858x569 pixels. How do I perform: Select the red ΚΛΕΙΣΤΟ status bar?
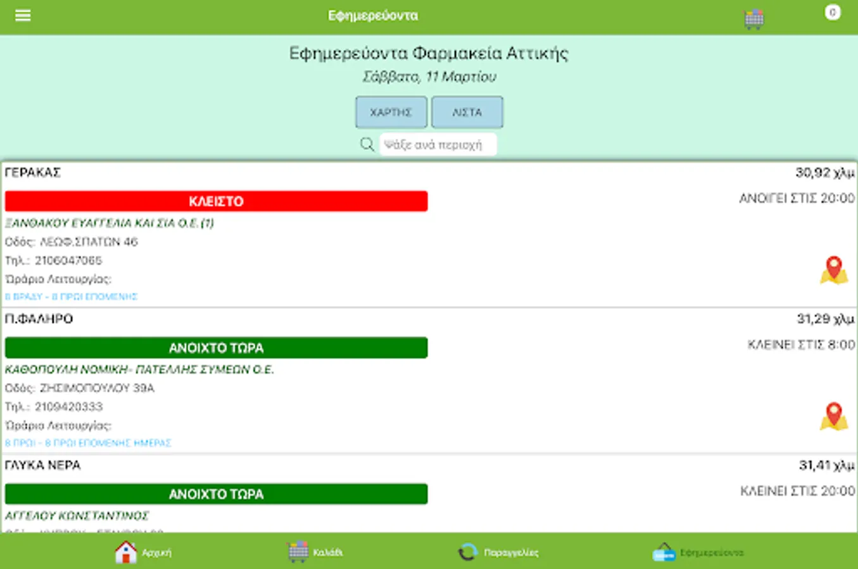coord(217,201)
